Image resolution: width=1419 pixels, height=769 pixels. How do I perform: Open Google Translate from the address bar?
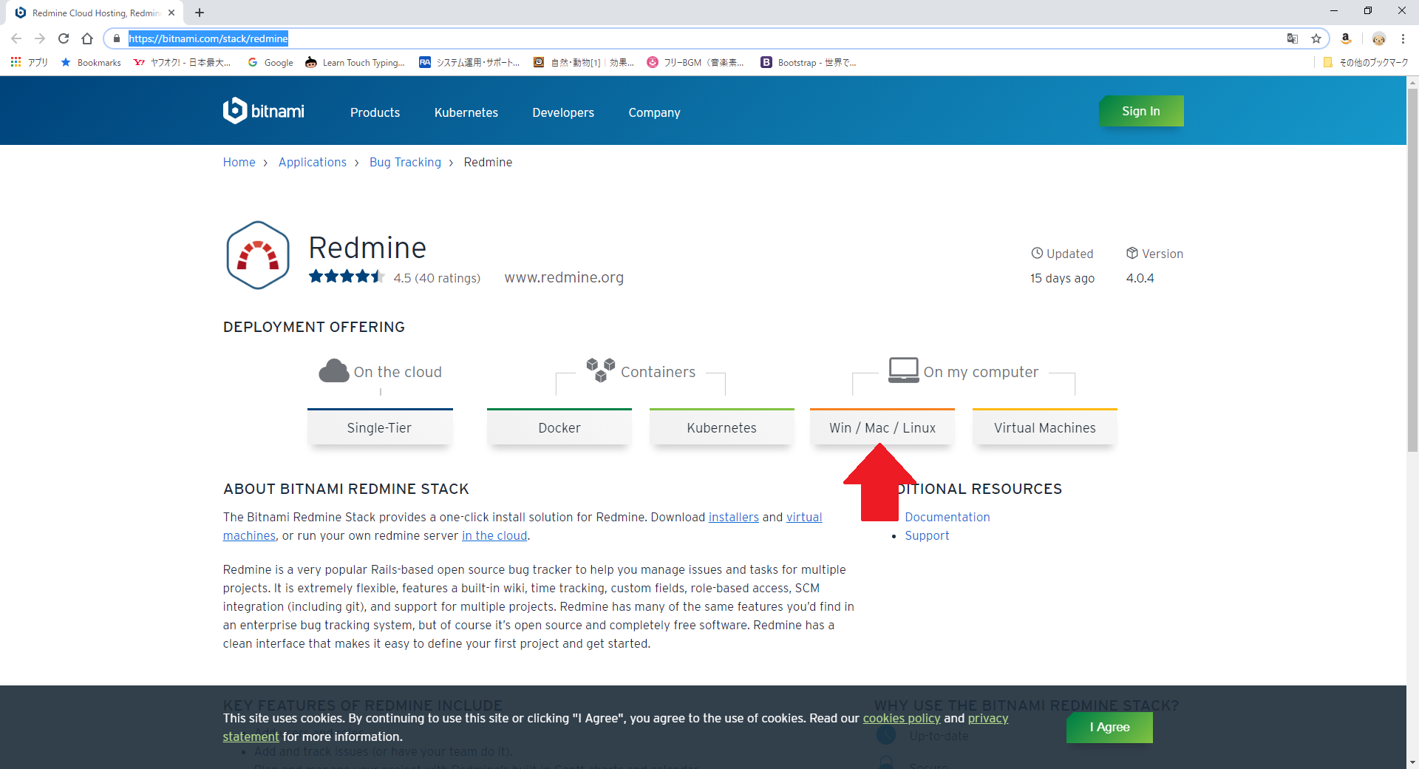1293,38
